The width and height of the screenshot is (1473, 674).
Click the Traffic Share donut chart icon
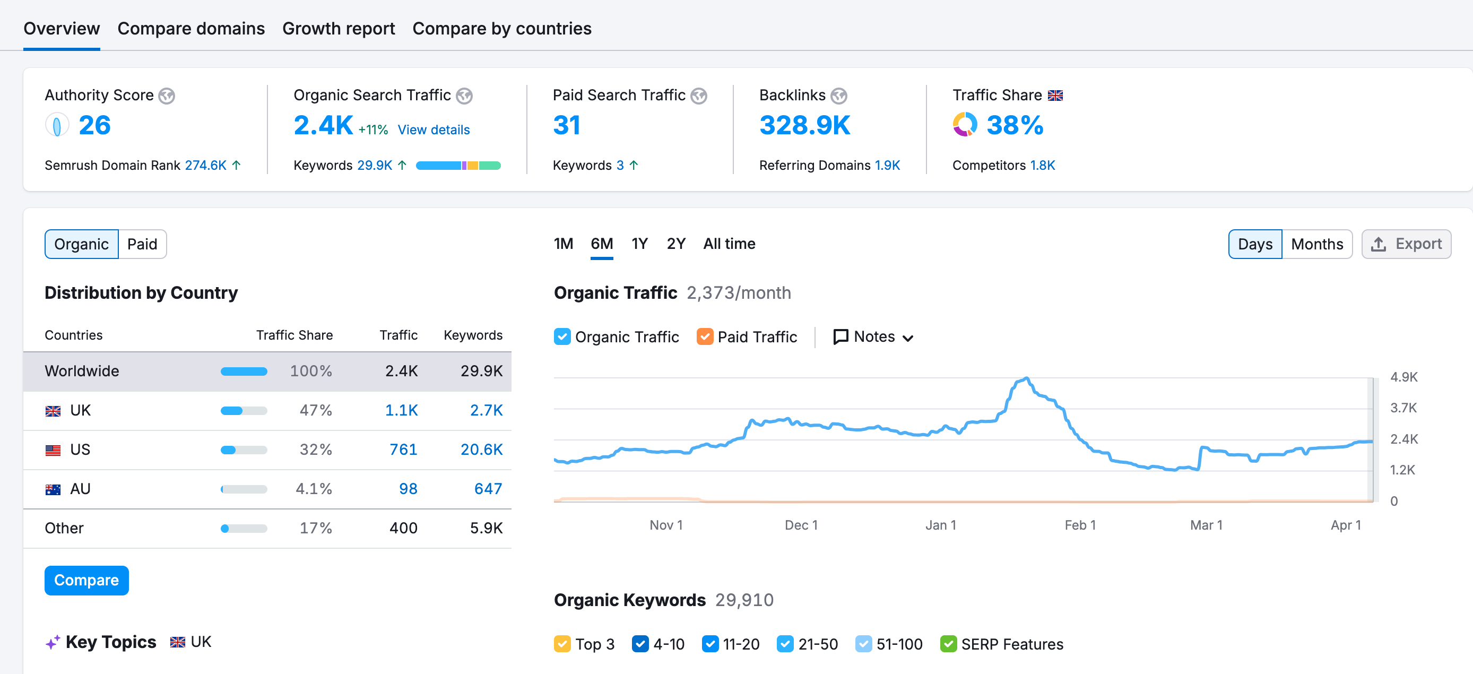[965, 125]
